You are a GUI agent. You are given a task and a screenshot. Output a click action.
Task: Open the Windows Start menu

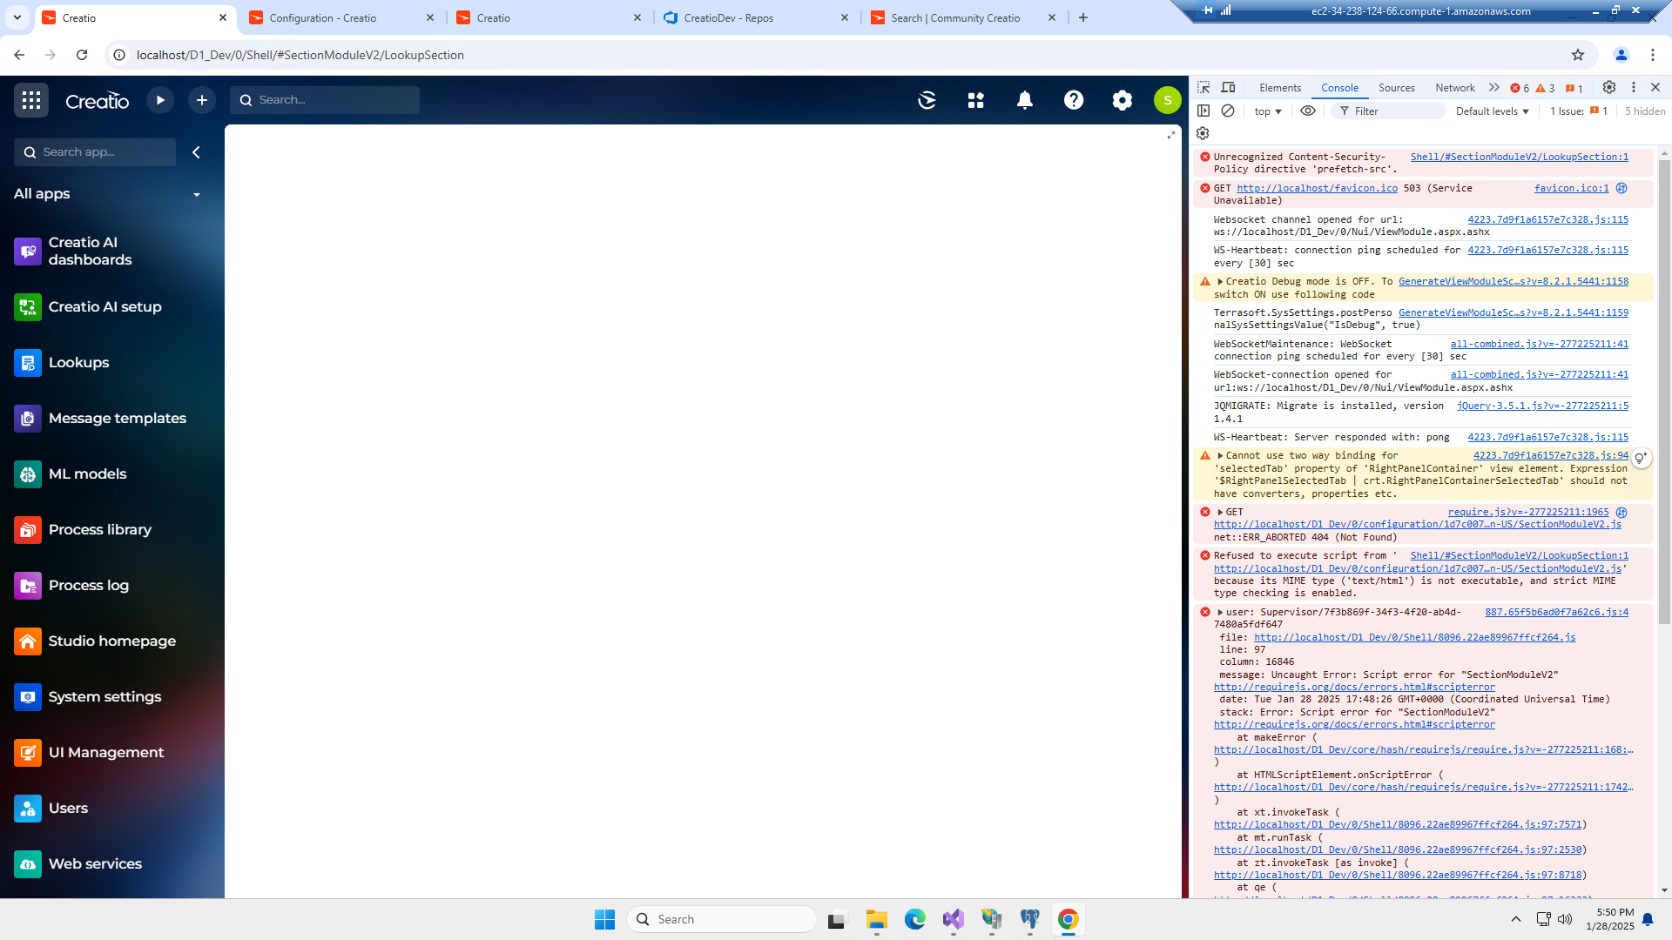pyautogui.click(x=604, y=919)
